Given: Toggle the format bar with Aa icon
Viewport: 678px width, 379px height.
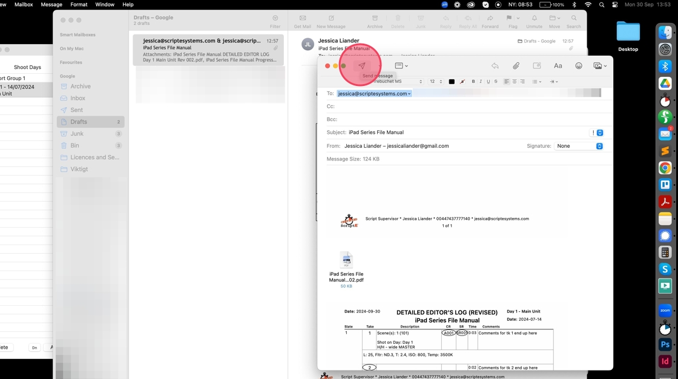Looking at the screenshot, I should click(558, 66).
